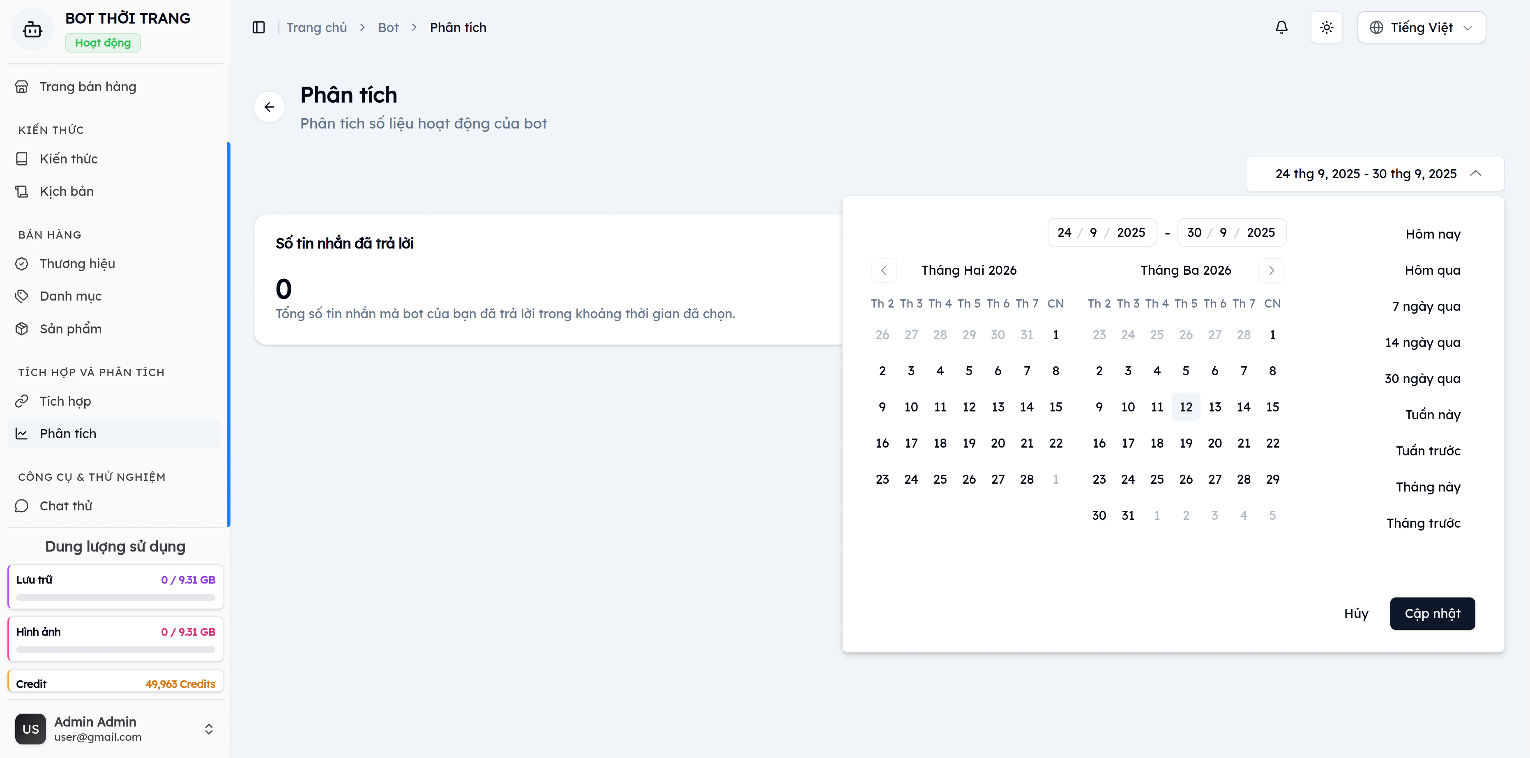Navigate to Trang chủ breadcrumb
Image resolution: width=1530 pixels, height=758 pixels.
click(x=317, y=27)
